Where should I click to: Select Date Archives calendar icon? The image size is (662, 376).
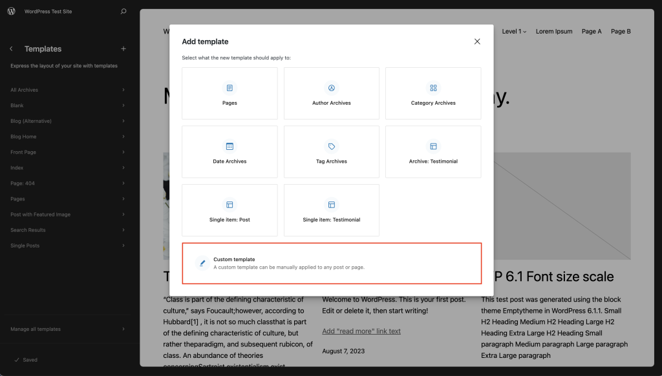click(x=230, y=147)
